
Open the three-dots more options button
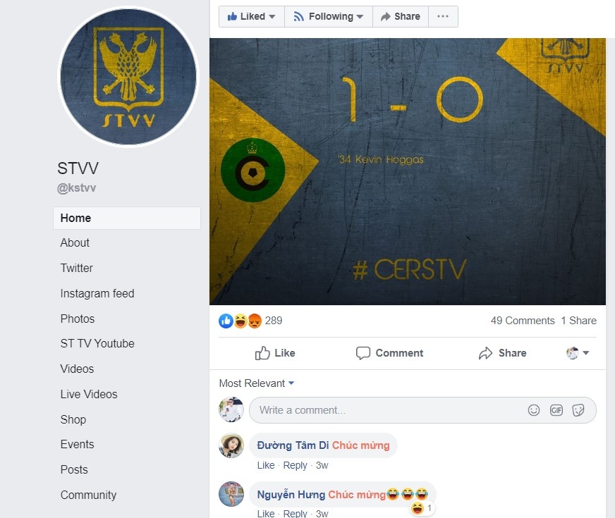(443, 16)
